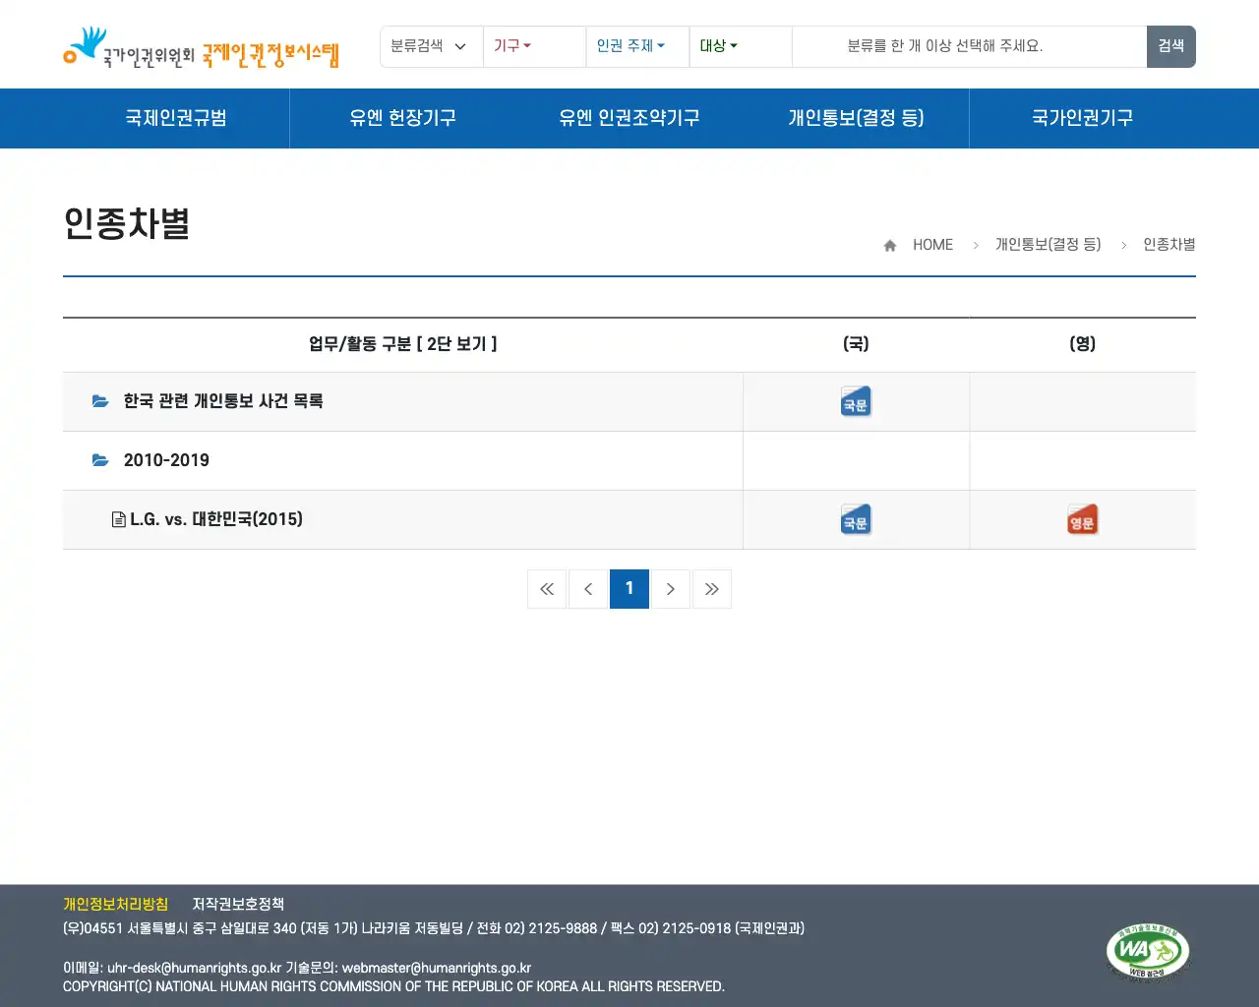Screen dimensions: 1259x1007
Task: Go to the last page using the double-arrow pagination
Action: pos(712,588)
